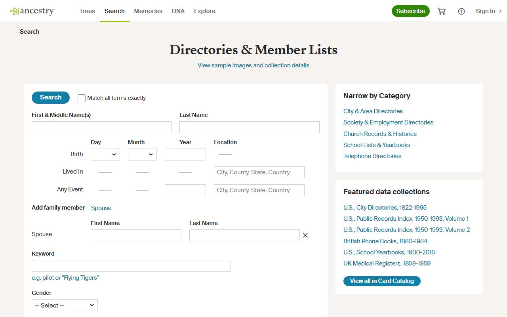The image size is (507, 317).
Task: Open the Birth Day dropdown
Action: (x=105, y=155)
